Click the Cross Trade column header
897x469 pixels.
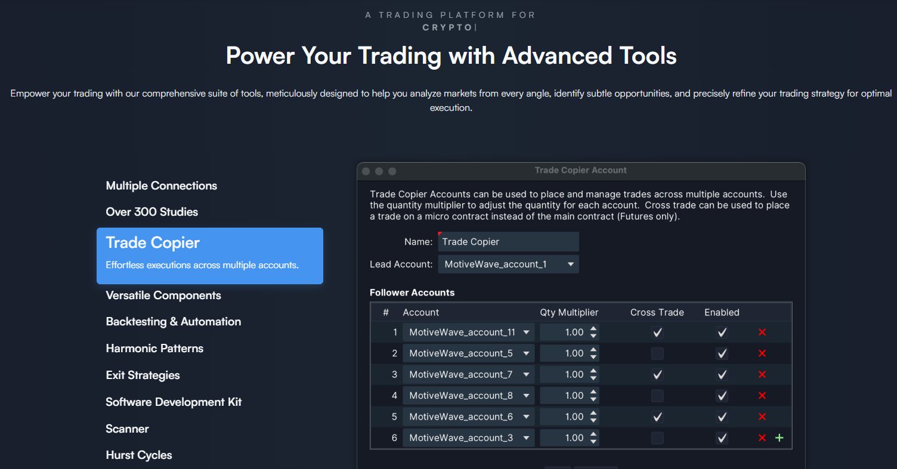point(657,312)
